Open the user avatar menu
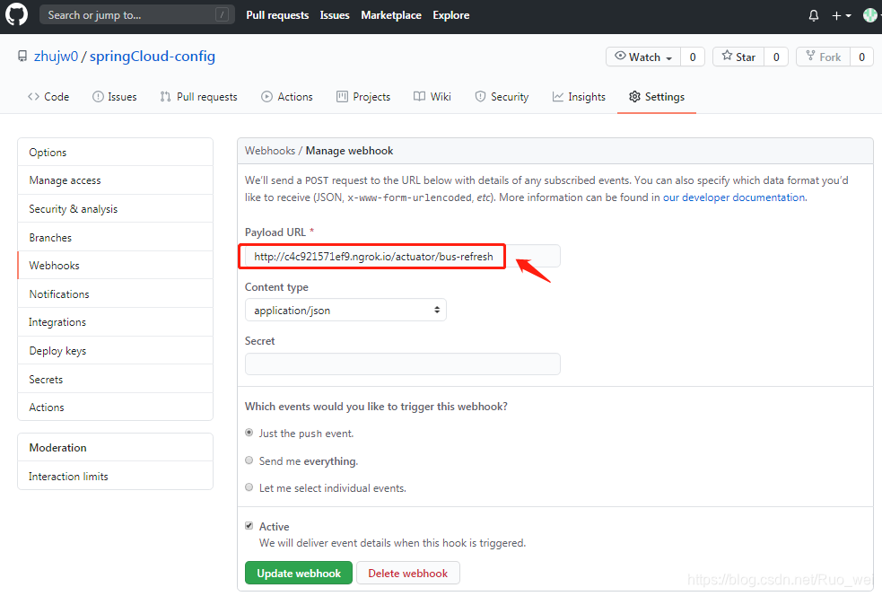Image resolution: width=882 pixels, height=596 pixels. [x=870, y=15]
